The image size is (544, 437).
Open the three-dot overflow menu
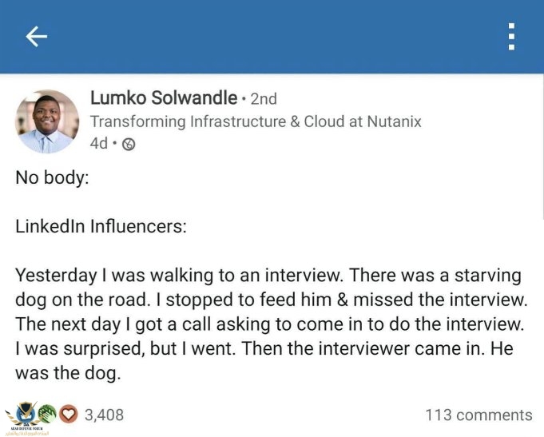pyautogui.click(x=511, y=37)
